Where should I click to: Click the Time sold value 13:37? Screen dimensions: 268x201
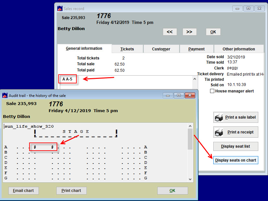(x=232, y=62)
